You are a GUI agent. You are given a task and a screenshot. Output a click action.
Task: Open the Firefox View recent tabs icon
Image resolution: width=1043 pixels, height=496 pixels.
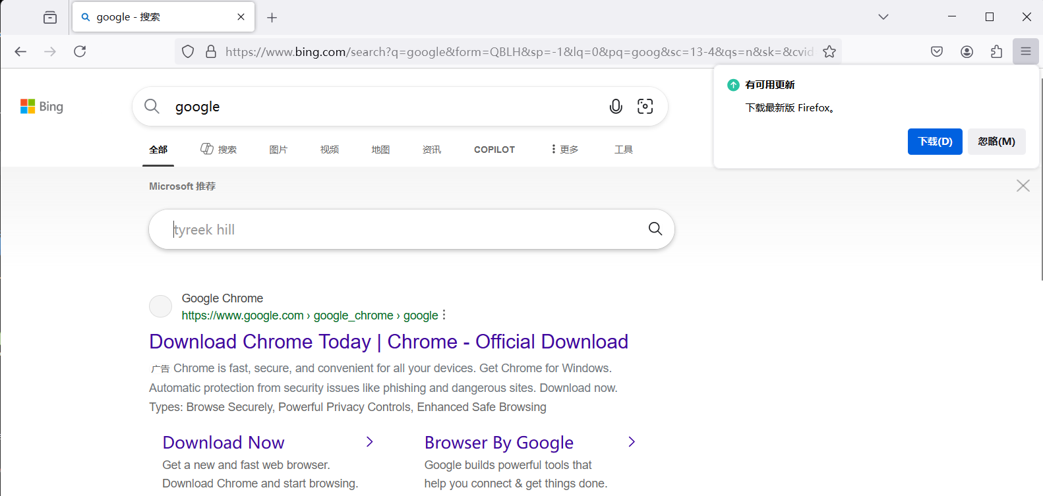coord(50,17)
